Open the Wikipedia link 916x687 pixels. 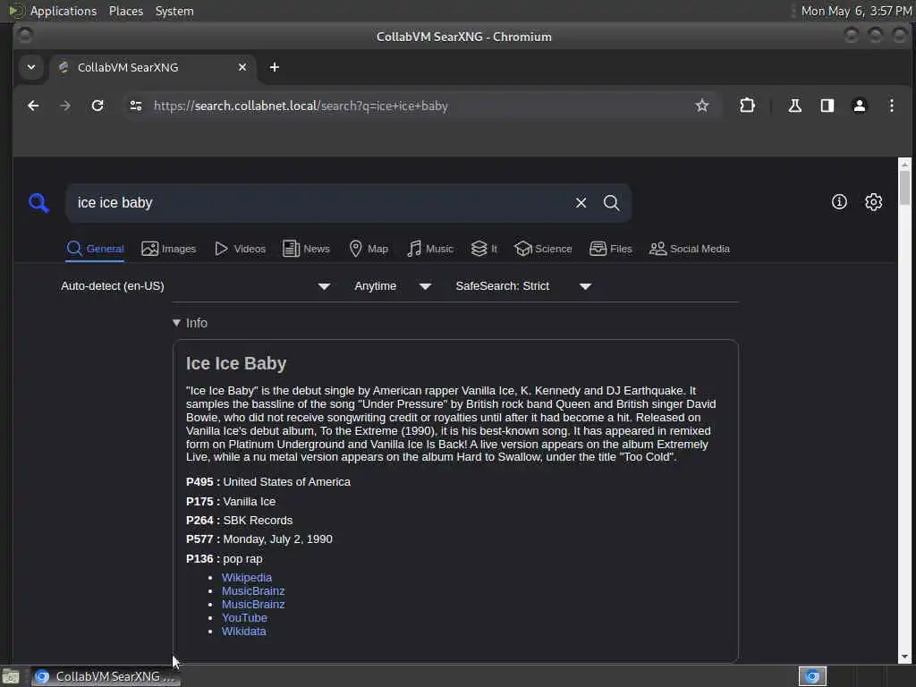[x=247, y=578]
